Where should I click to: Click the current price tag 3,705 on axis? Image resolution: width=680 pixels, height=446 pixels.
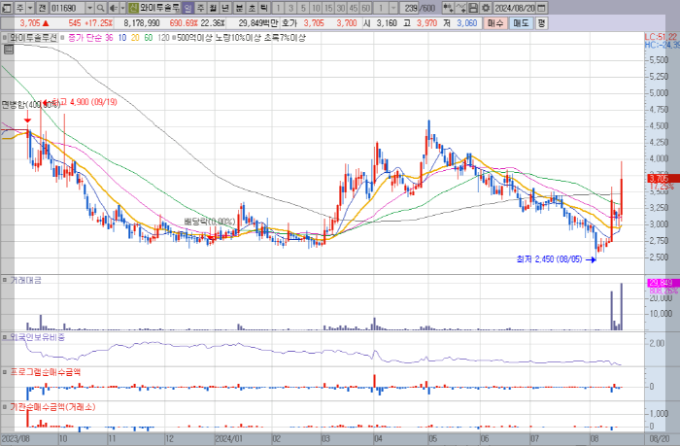point(663,179)
